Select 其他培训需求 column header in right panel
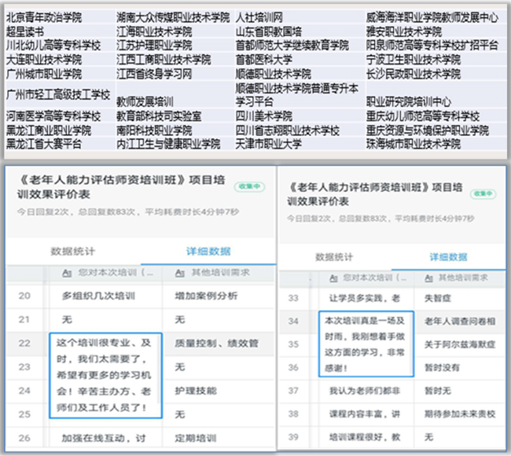The image size is (511, 456). tap(463, 278)
